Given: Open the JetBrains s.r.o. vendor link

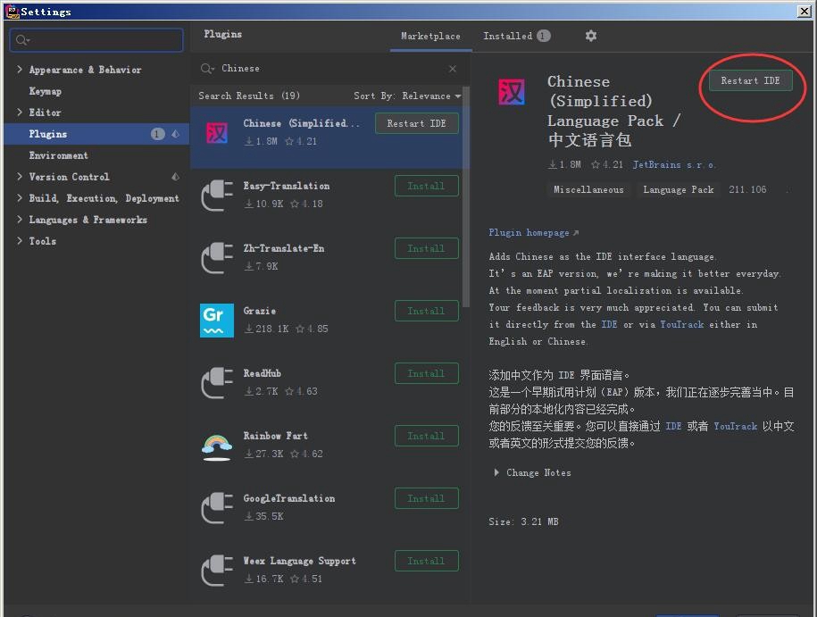Looking at the screenshot, I should click(674, 164).
